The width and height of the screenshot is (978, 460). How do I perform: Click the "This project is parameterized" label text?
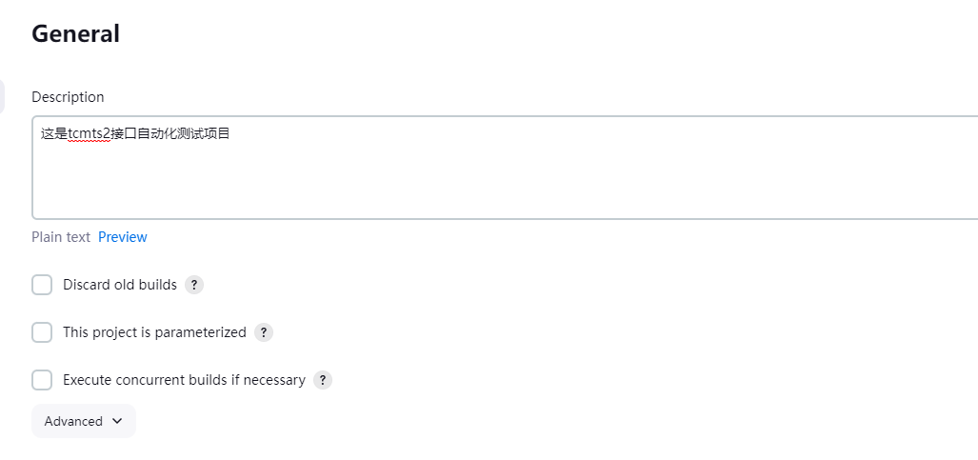pos(154,332)
